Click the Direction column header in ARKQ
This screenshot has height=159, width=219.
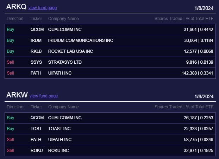[15, 19]
